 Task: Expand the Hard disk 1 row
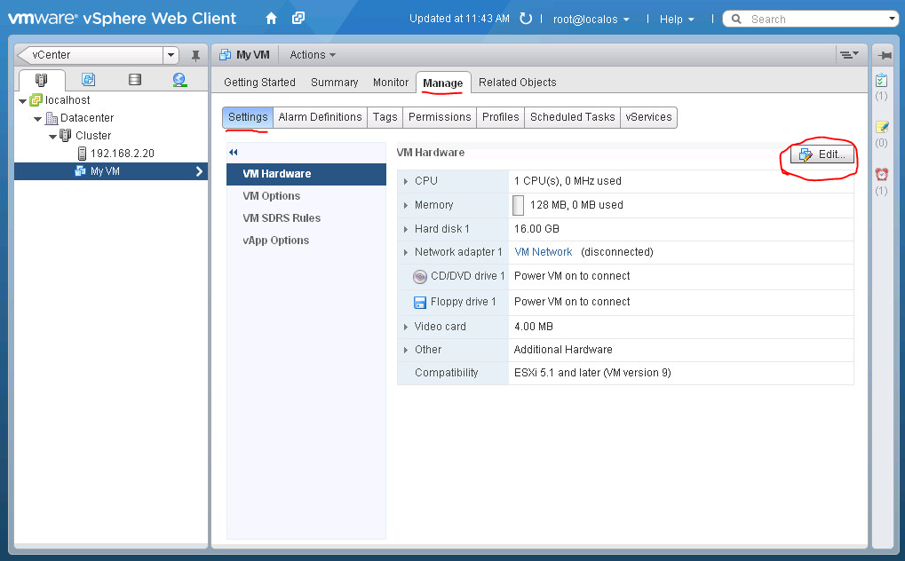[406, 229]
